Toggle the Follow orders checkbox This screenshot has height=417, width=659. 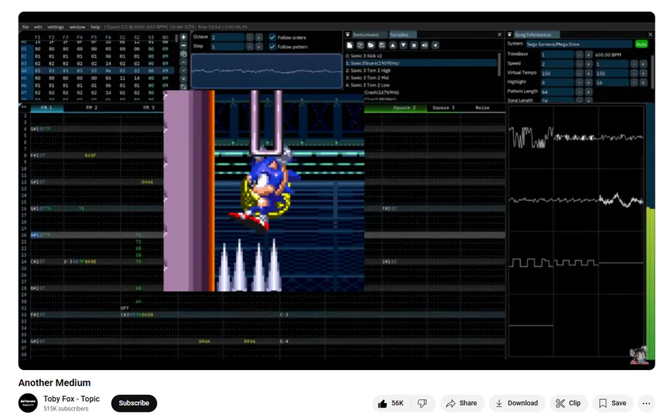tap(272, 37)
